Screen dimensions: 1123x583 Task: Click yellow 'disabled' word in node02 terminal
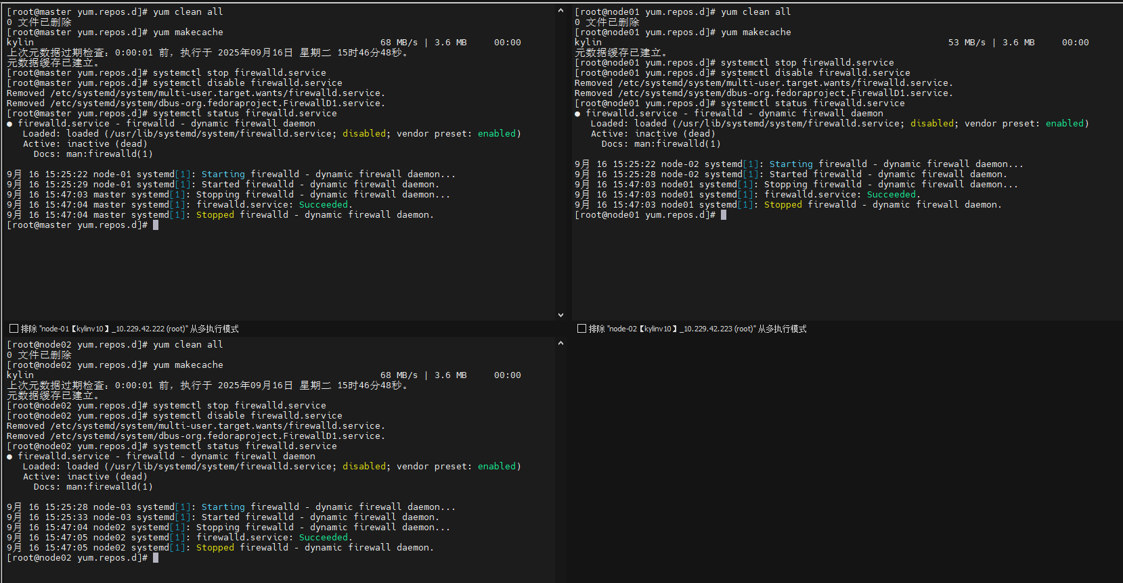[364, 467]
